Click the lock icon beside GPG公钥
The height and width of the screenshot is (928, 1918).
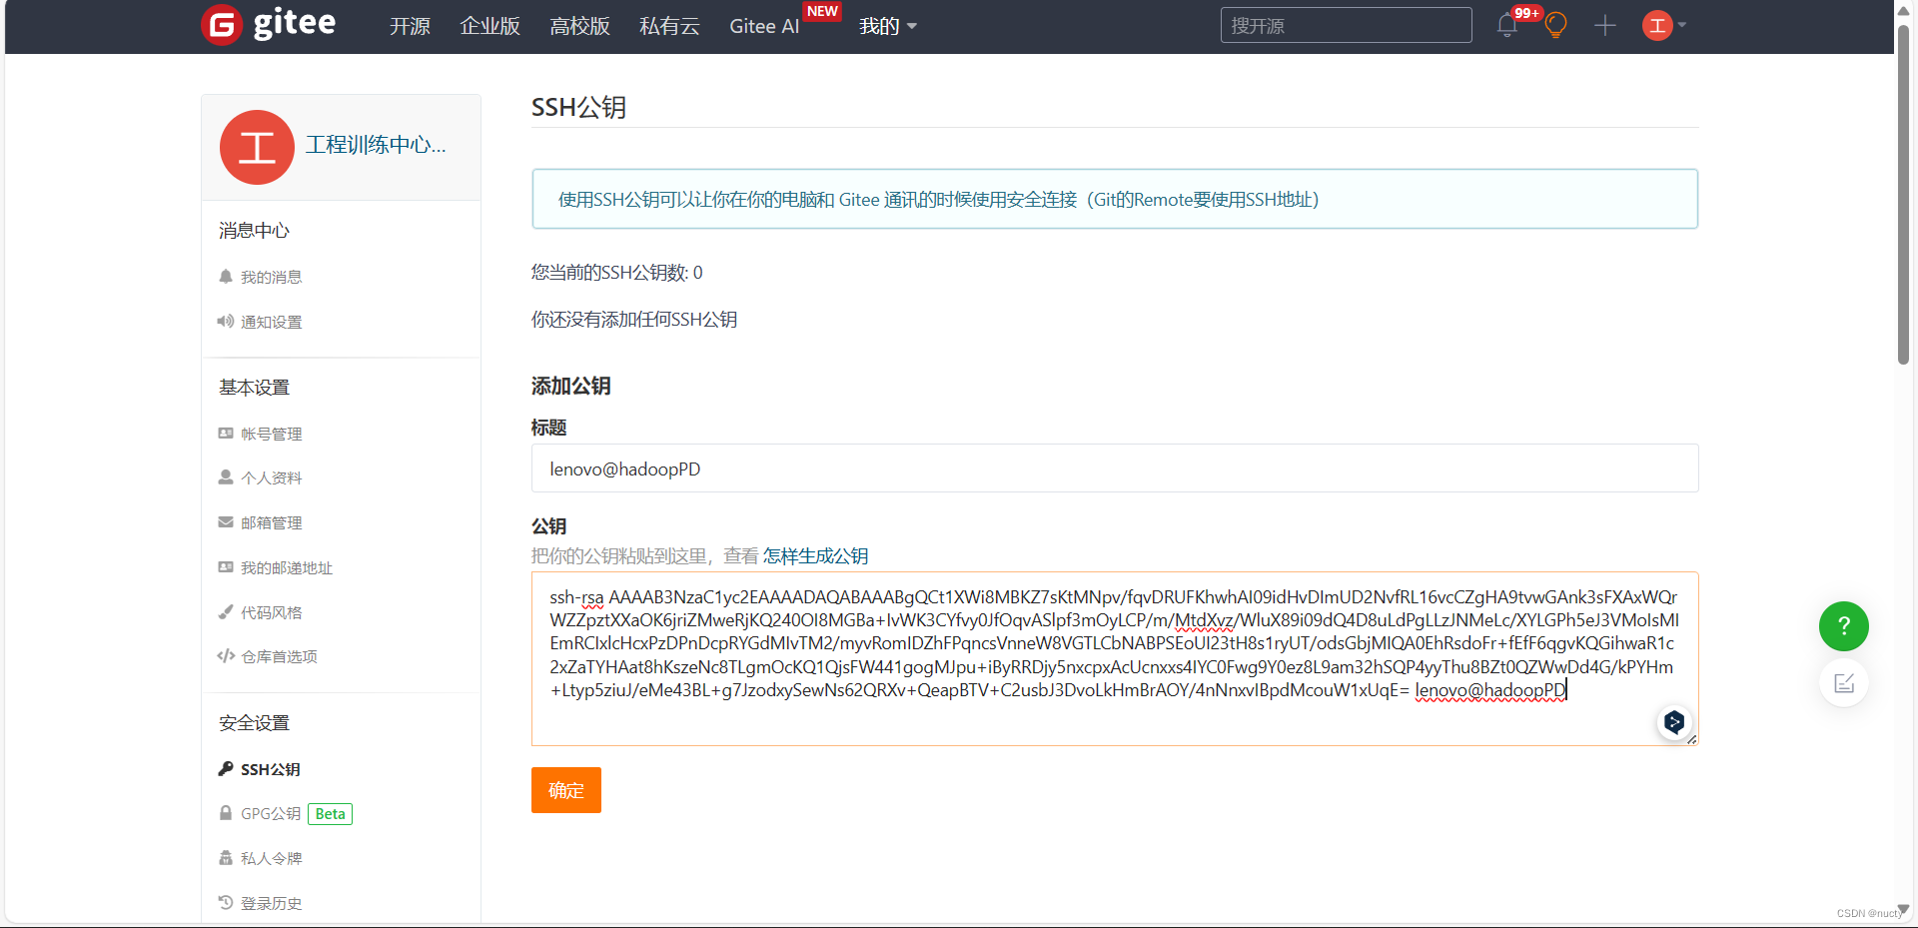tap(226, 812)
